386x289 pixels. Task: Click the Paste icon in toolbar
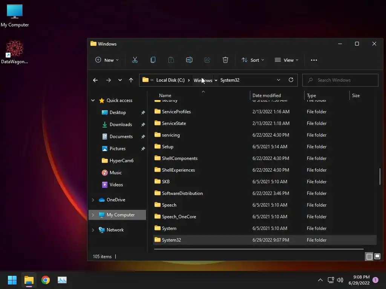171,60
